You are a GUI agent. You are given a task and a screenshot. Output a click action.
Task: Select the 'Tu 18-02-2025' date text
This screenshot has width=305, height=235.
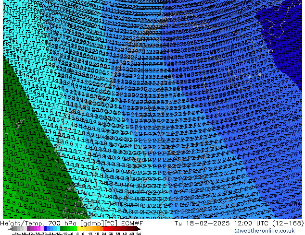[x=202, y=223]
